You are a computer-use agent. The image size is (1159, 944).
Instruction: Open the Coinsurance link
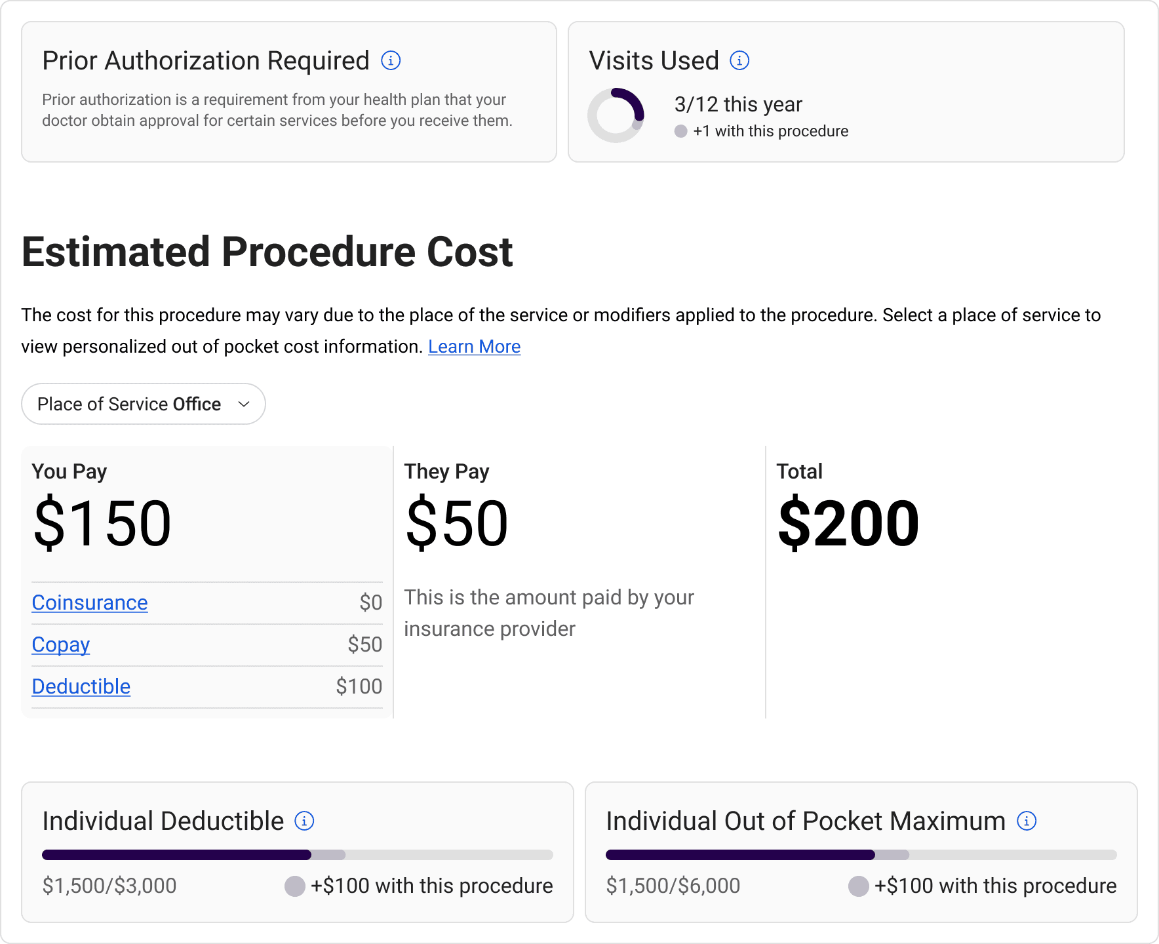click(90, 602)
